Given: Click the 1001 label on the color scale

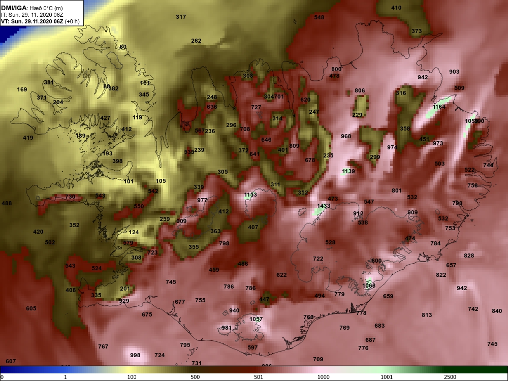Looking at the screenshot, I should pyautogui.click(x=387, y=377).
